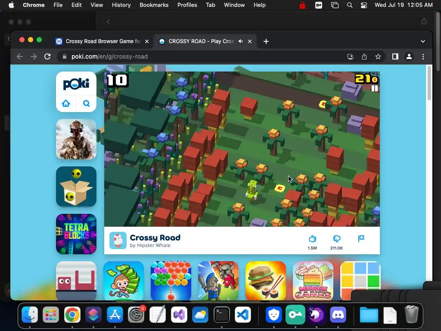Viewport: 441px width, 331px height.
Task: Close the Crossy Road Browser Game tab
Action: (147, 41)
